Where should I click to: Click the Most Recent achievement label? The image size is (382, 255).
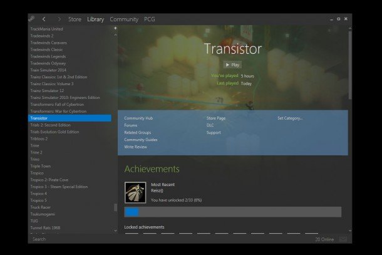163,185
